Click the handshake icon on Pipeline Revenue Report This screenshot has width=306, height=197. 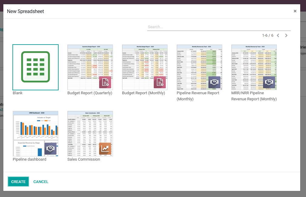click(x=215, y=82)
